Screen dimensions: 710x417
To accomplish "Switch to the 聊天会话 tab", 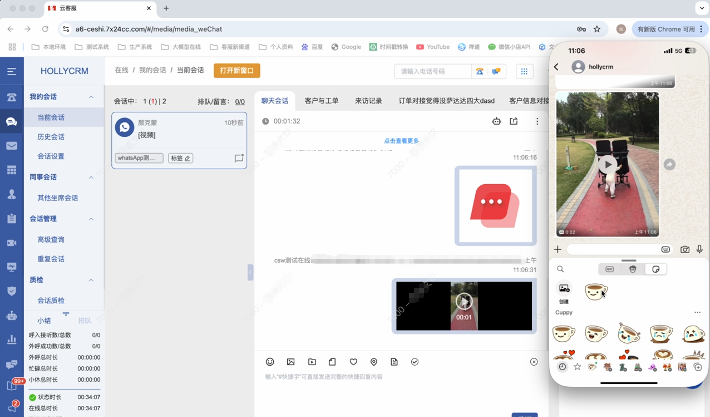I will [275, 101].
